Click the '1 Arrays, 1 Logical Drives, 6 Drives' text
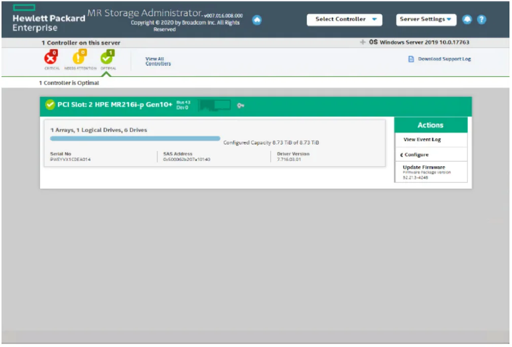This screenshot has width=512, height=347. tap(98, 130)
